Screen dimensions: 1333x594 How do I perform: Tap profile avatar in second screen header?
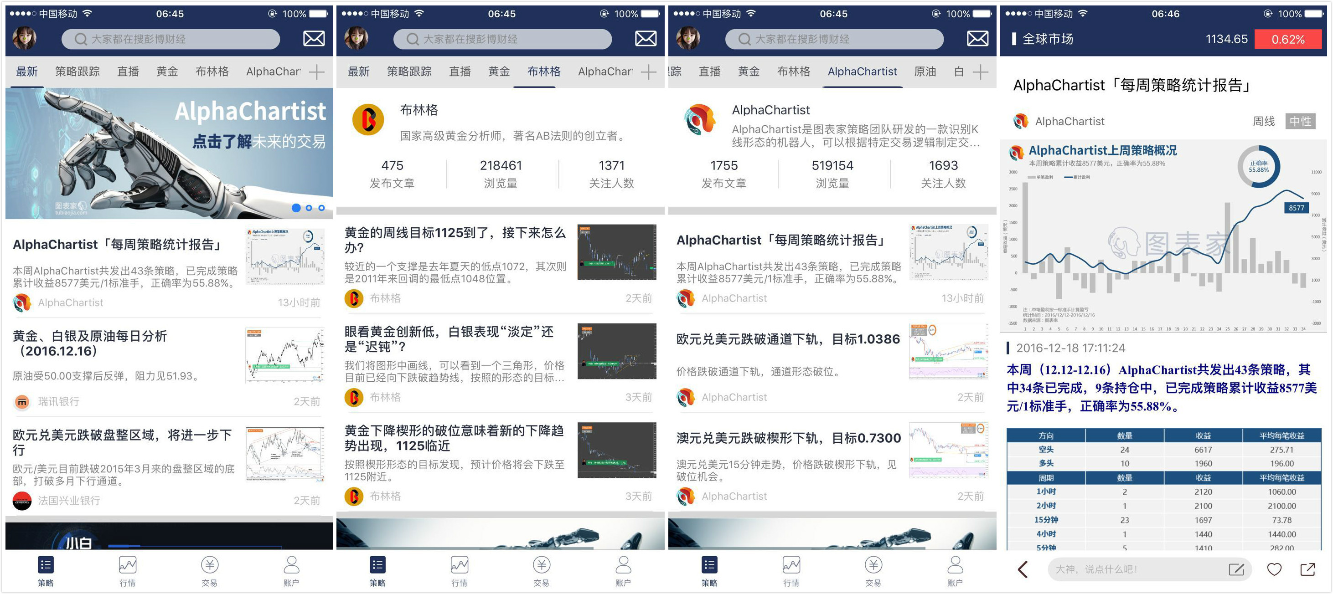point(356,39)
